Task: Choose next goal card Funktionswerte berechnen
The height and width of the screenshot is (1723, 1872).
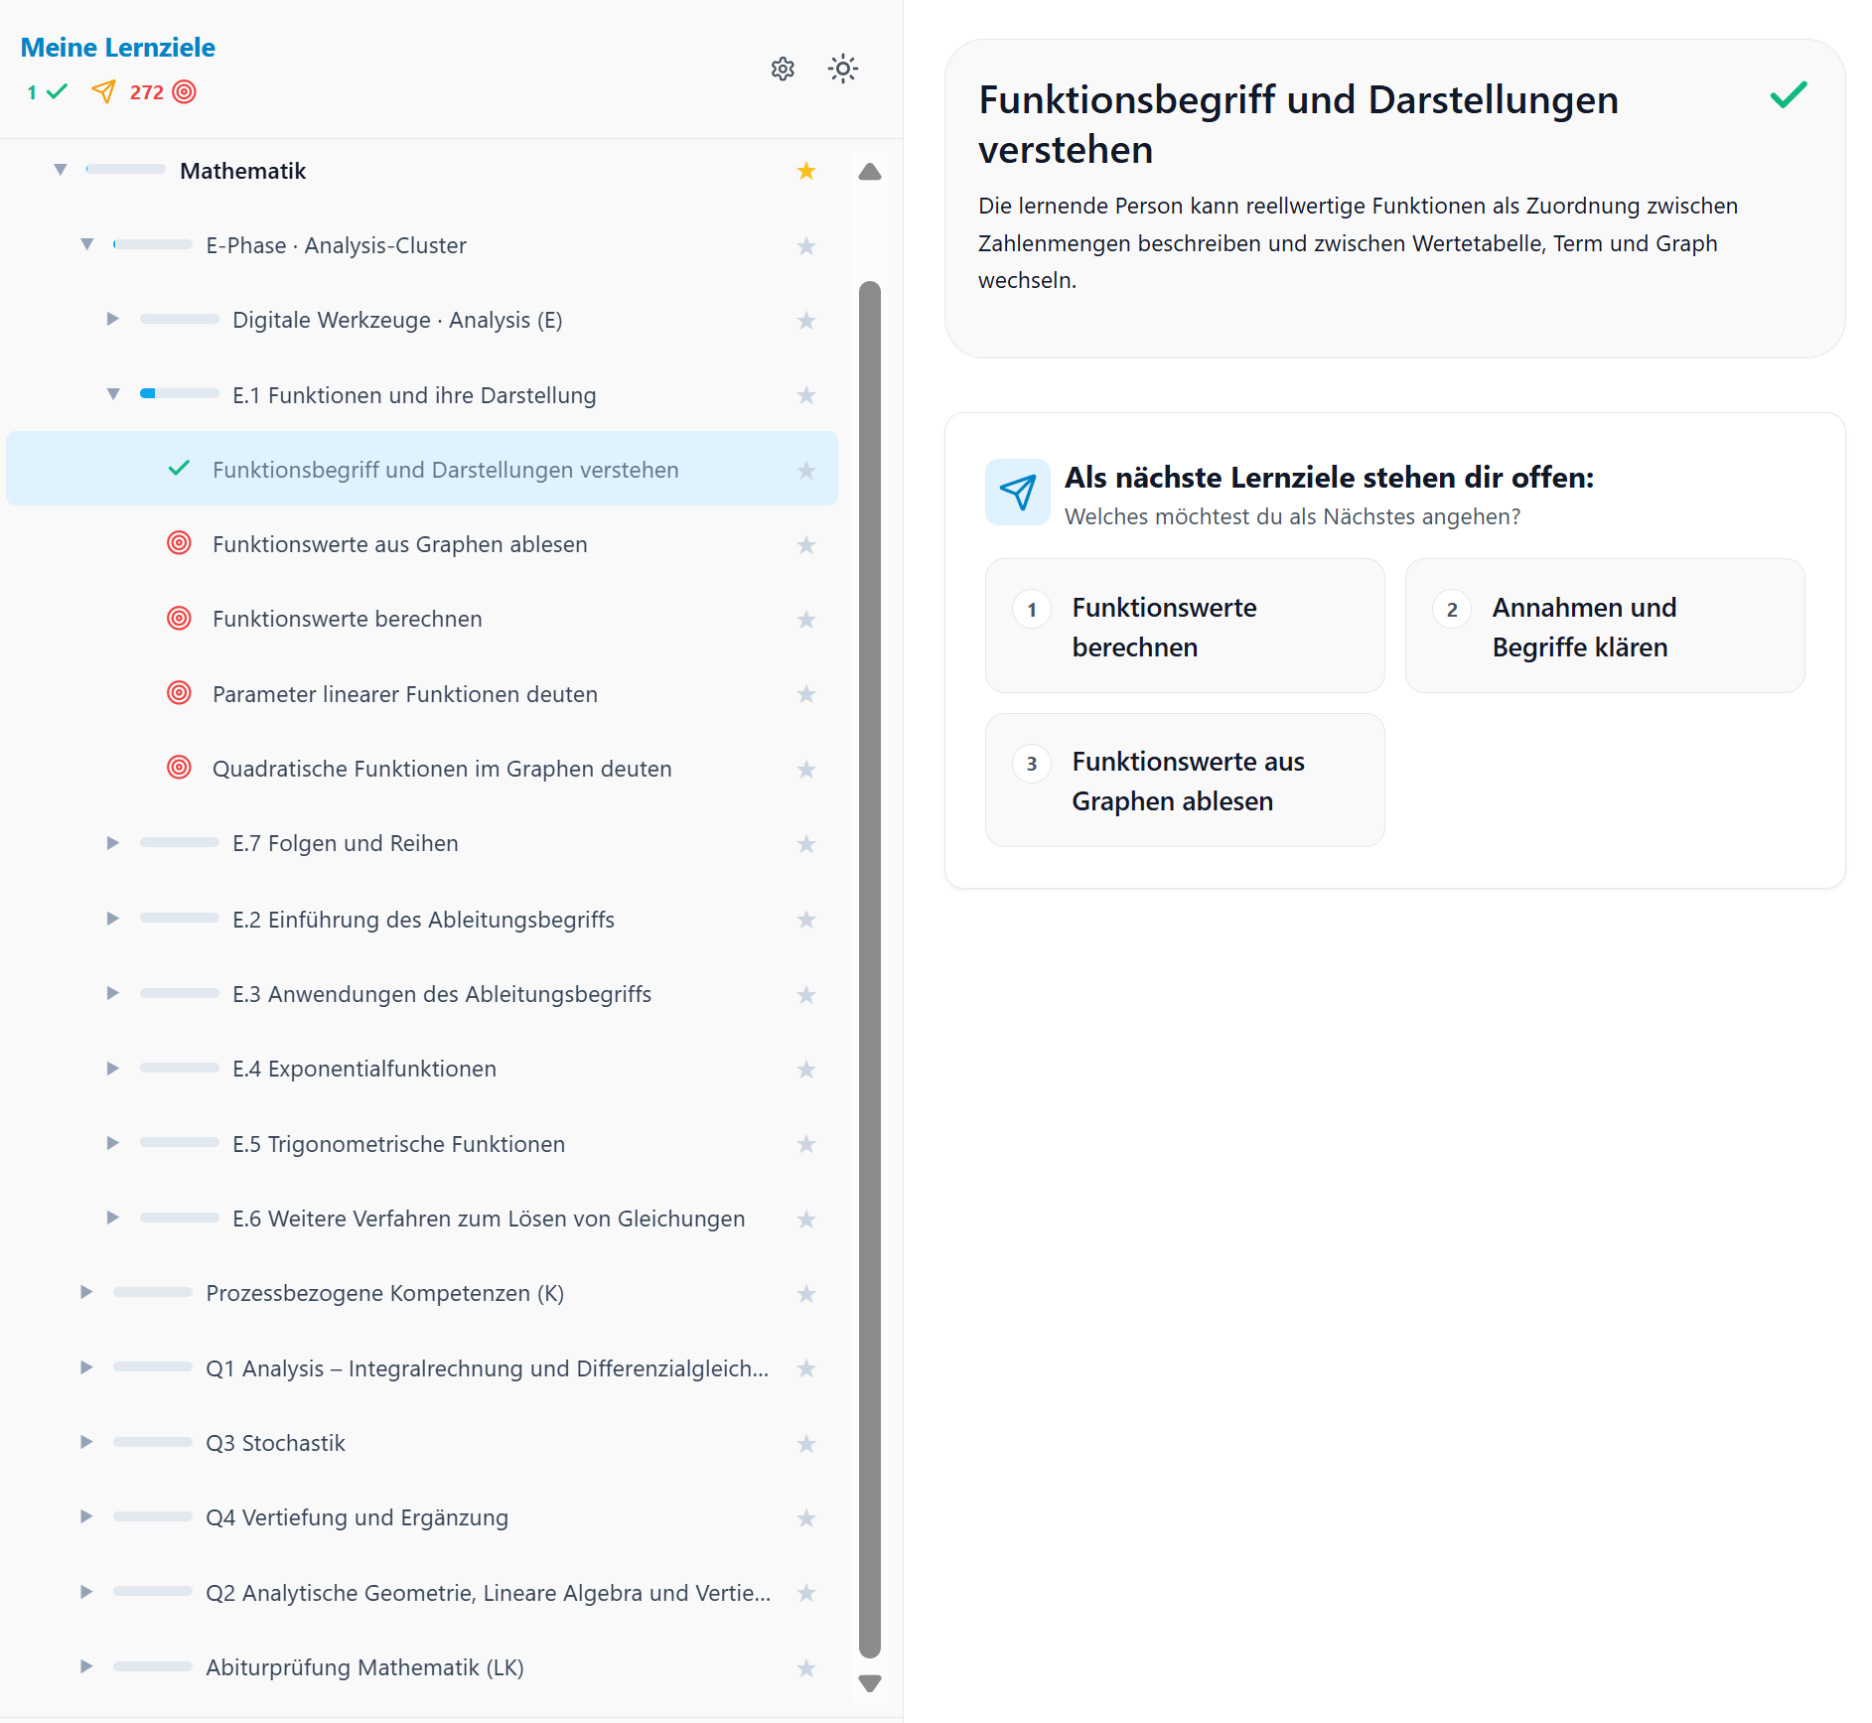Action: [1184, 626]
